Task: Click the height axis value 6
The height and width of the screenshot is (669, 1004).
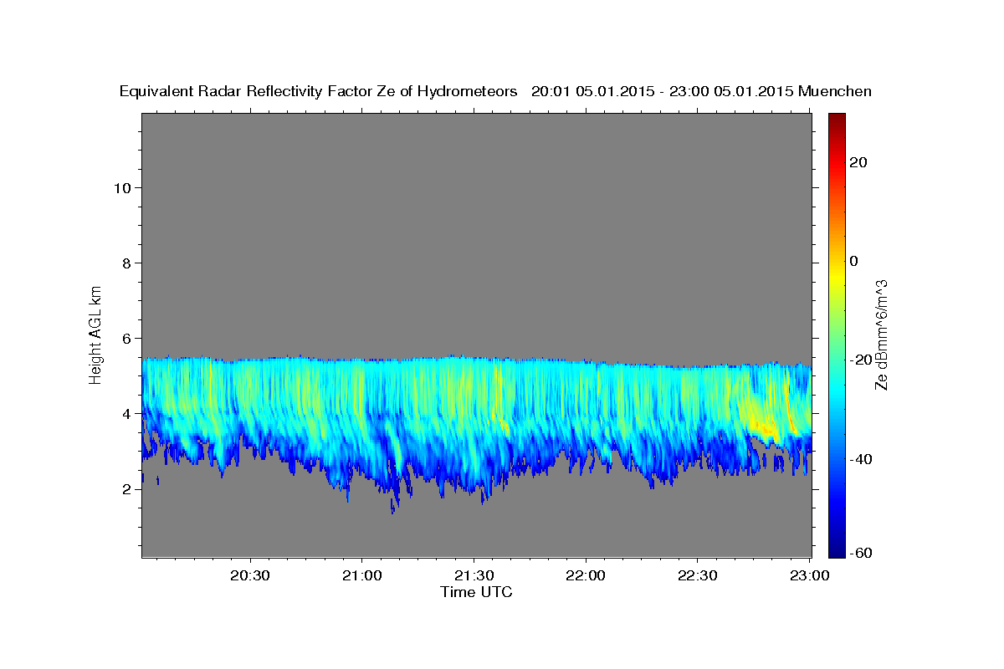Action: click(x=126, y=338)
